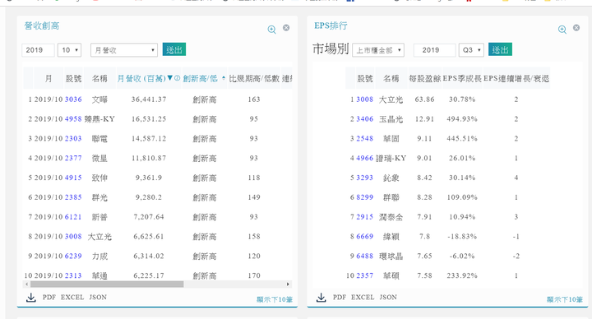592x319 pixels.
Task: Click EPS季成長 column header
Action: [462, 79]
